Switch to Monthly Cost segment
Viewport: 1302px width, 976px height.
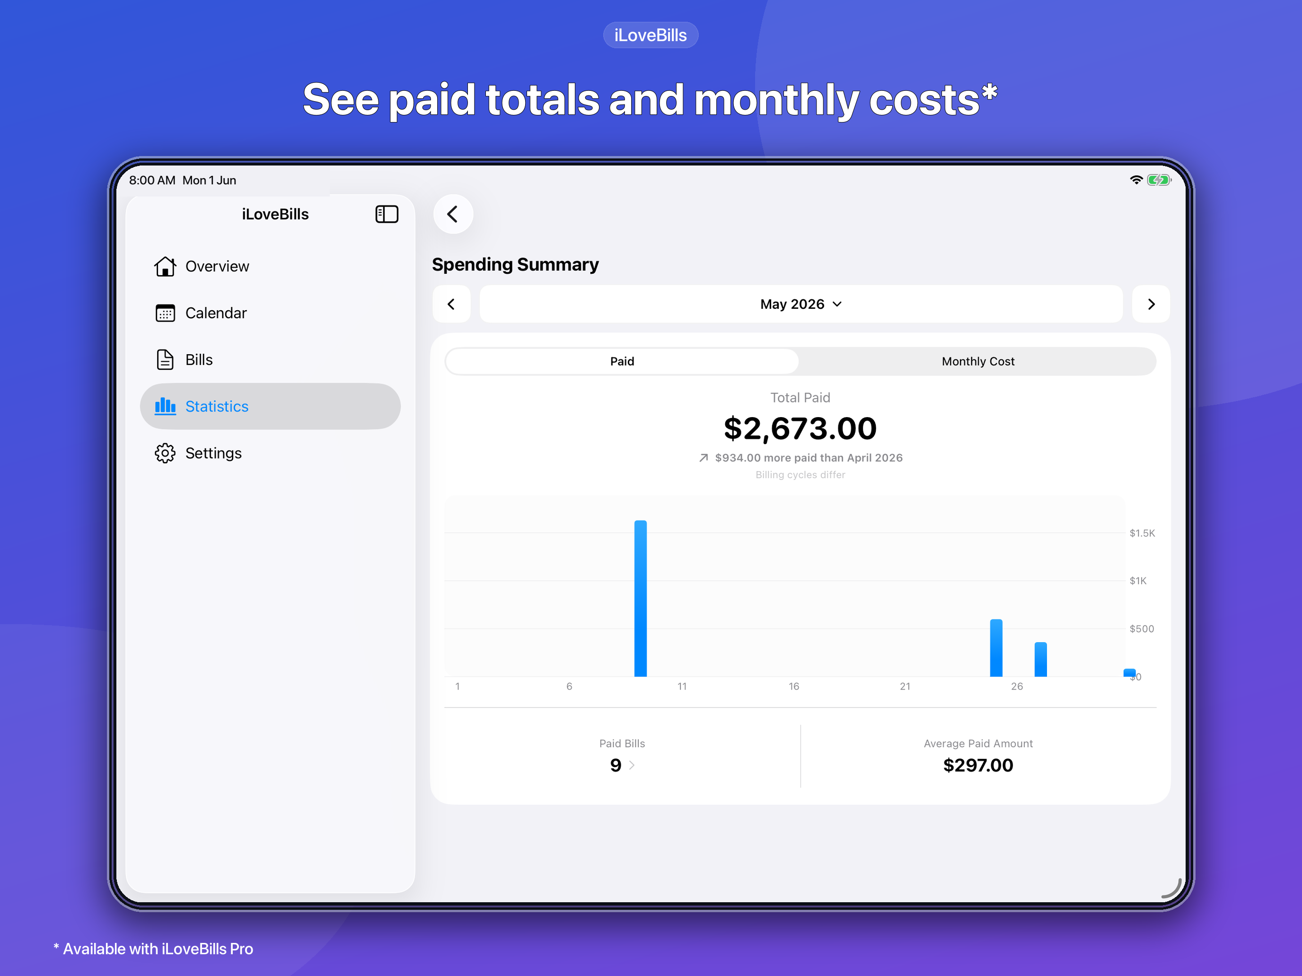pyautogui.click(x=977, y=361)
